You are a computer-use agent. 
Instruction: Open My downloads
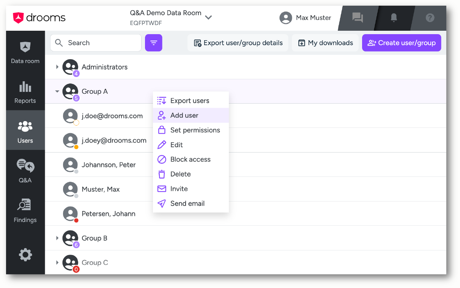click(x=325, y=43)
